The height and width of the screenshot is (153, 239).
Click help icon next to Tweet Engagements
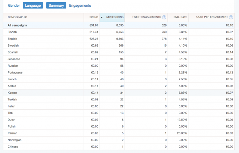(x=164, y=17)
